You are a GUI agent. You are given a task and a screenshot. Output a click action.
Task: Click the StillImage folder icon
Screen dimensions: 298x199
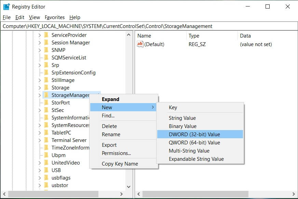point(46,80)
